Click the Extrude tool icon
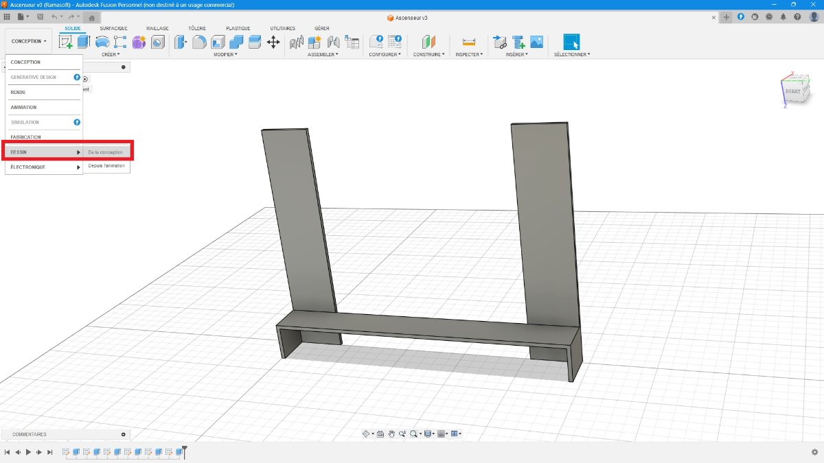This screenshot has height=463, width=824. tap(84, 42)
